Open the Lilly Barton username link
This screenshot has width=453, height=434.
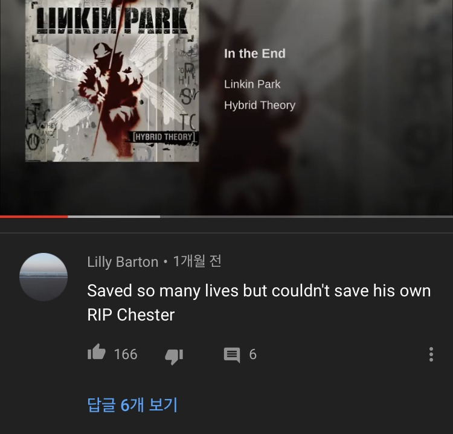[123, 262]
